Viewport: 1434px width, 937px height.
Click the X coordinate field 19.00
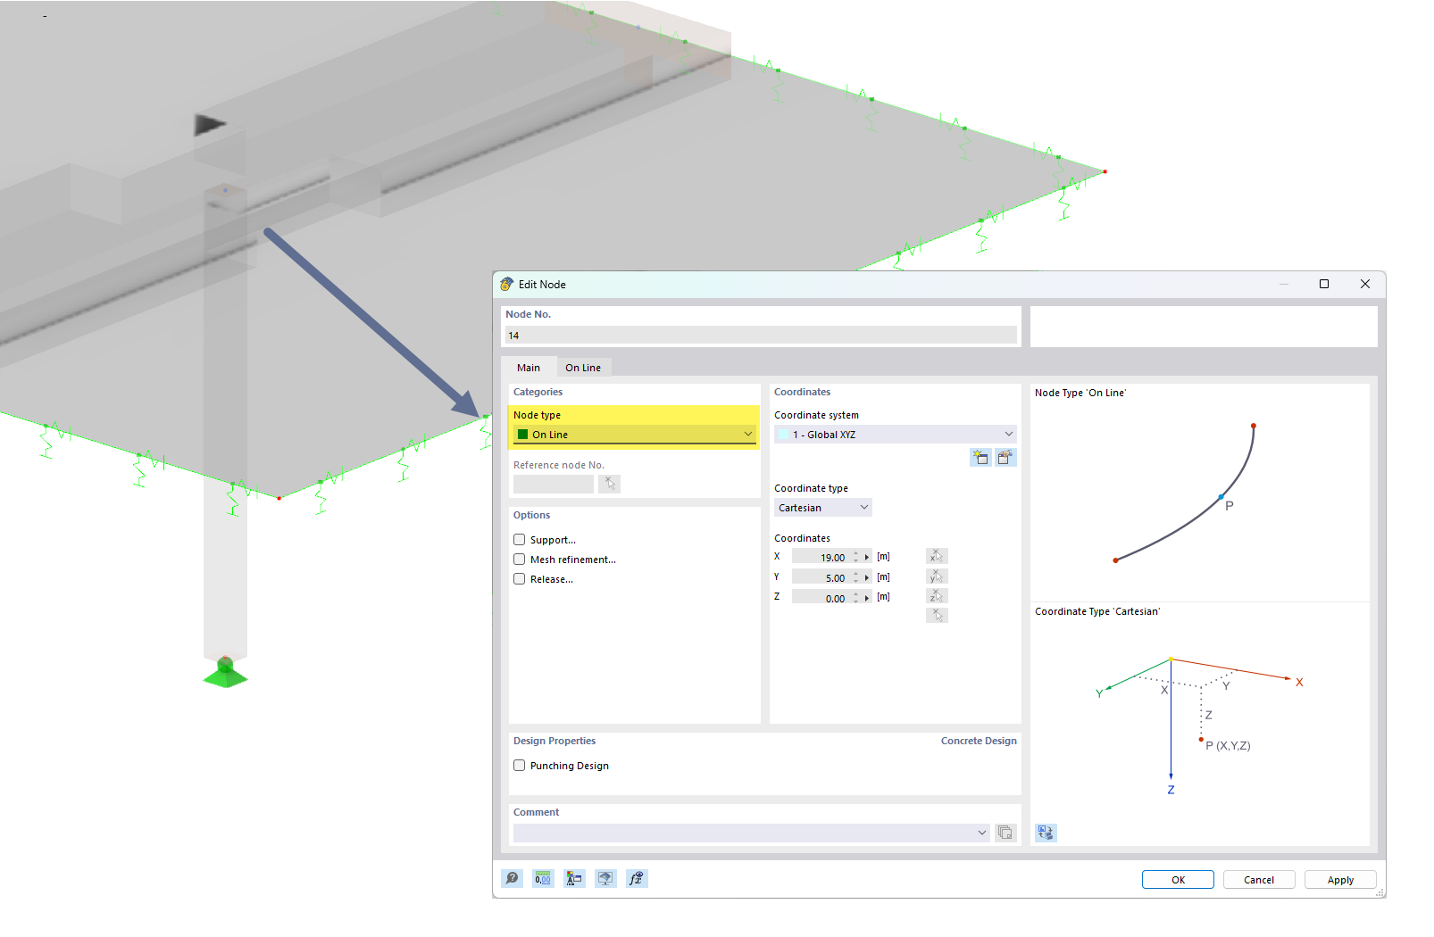tap(821, 558)
